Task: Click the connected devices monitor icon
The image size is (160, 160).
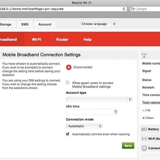Action: click(144, 148)
